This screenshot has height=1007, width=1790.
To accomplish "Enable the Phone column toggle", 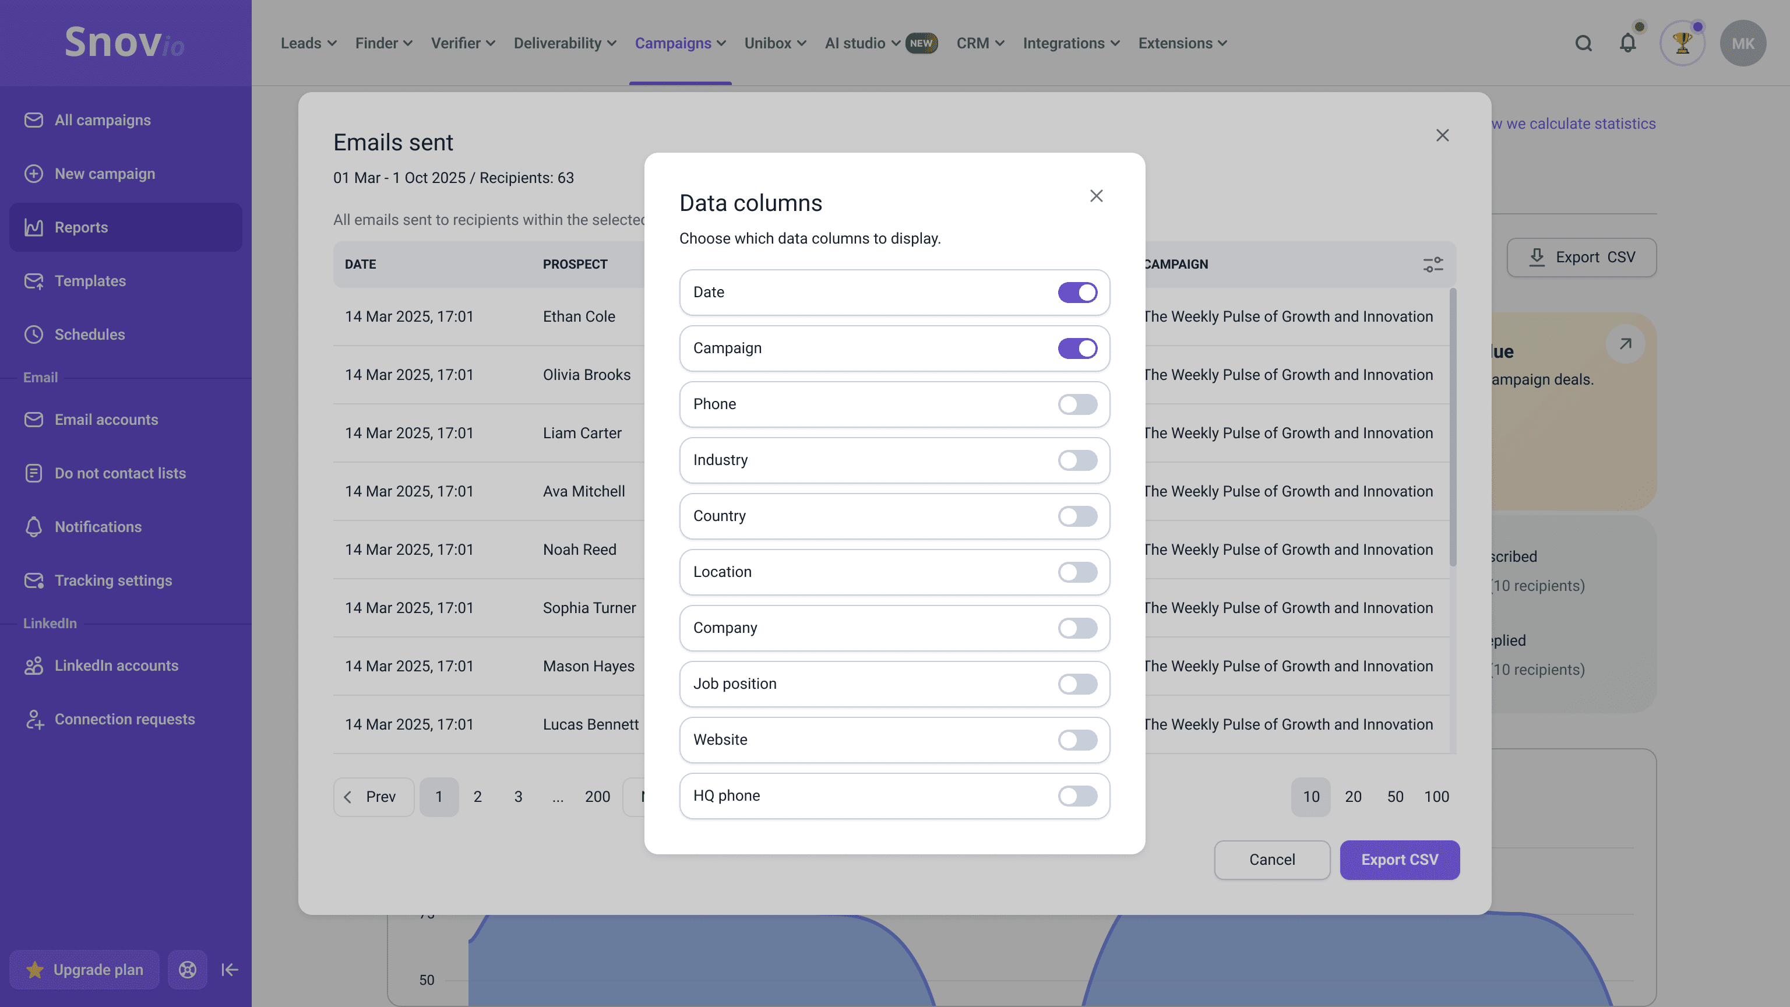I will (x=1077, y=404).
